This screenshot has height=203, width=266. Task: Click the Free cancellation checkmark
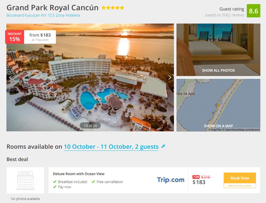[x=93, y=182]
